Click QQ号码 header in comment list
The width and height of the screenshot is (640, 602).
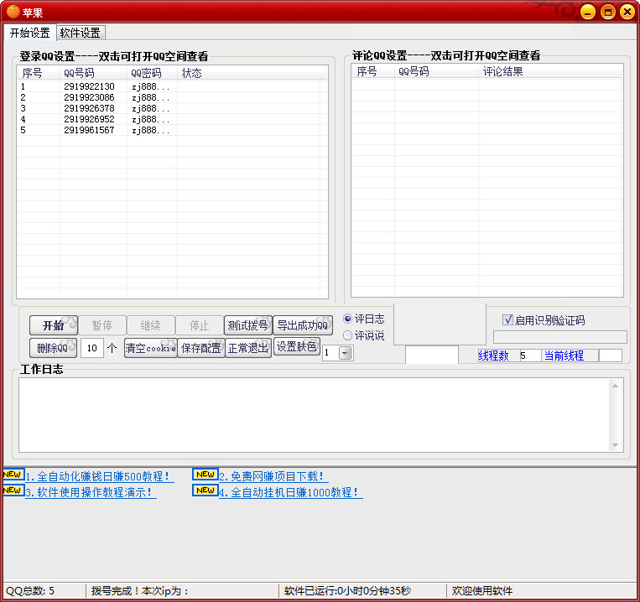coord(436,71)
